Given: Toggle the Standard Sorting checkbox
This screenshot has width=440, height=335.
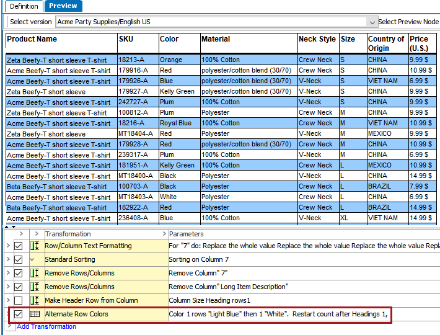Looking at the screenshot, I should pos(19,260).
